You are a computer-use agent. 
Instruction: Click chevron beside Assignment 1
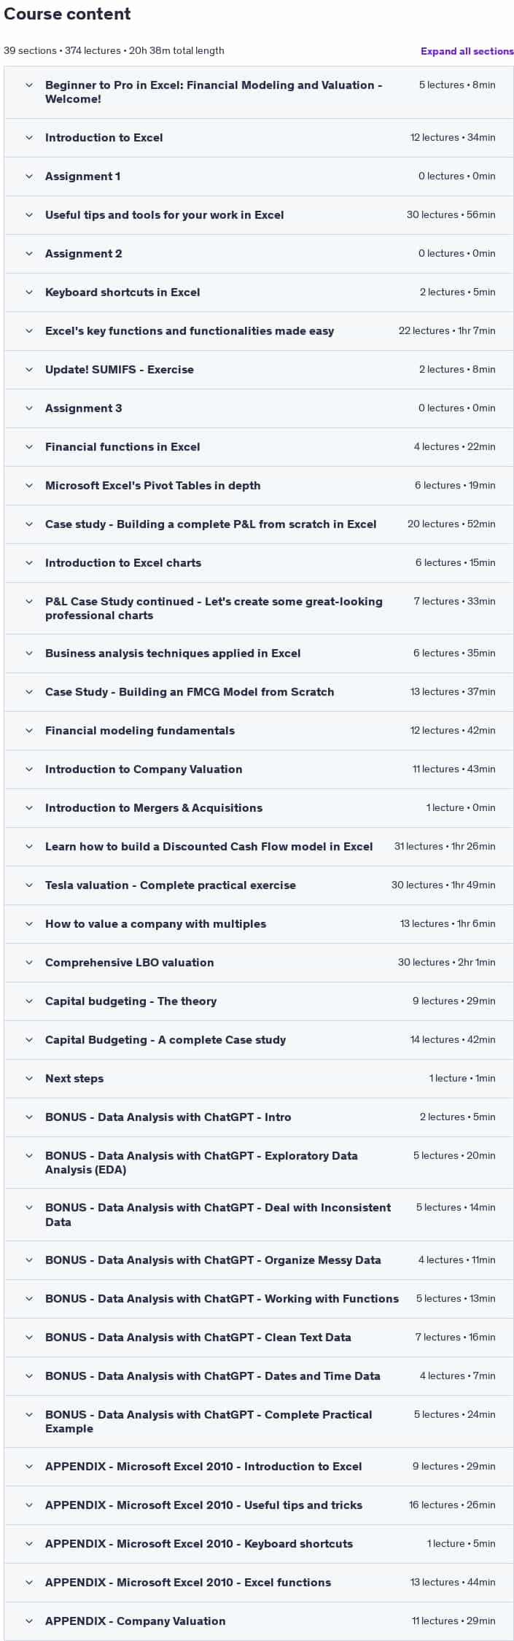point(29,176)
